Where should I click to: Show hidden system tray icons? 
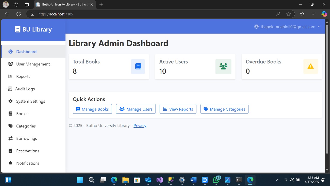tap(277, 180)
